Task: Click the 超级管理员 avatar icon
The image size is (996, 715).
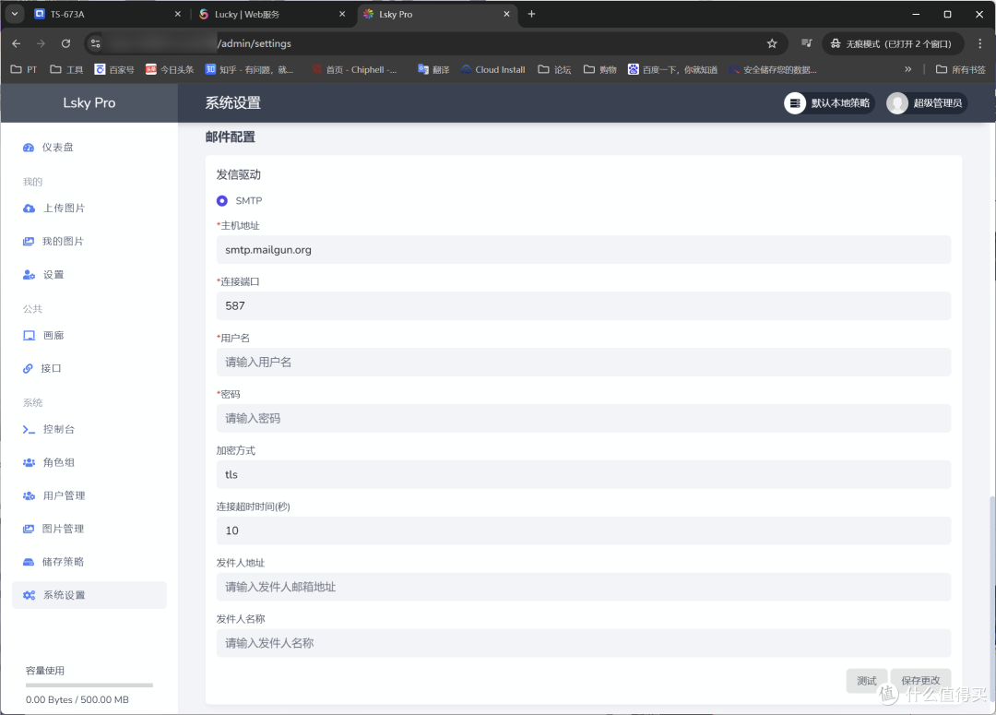Action: 897,103
